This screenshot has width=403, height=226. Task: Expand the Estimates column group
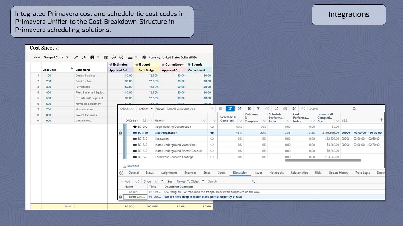111,64
